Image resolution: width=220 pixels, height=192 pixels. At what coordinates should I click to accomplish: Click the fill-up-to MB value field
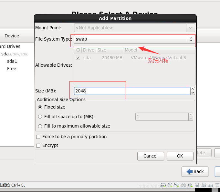tap(162, 117)
